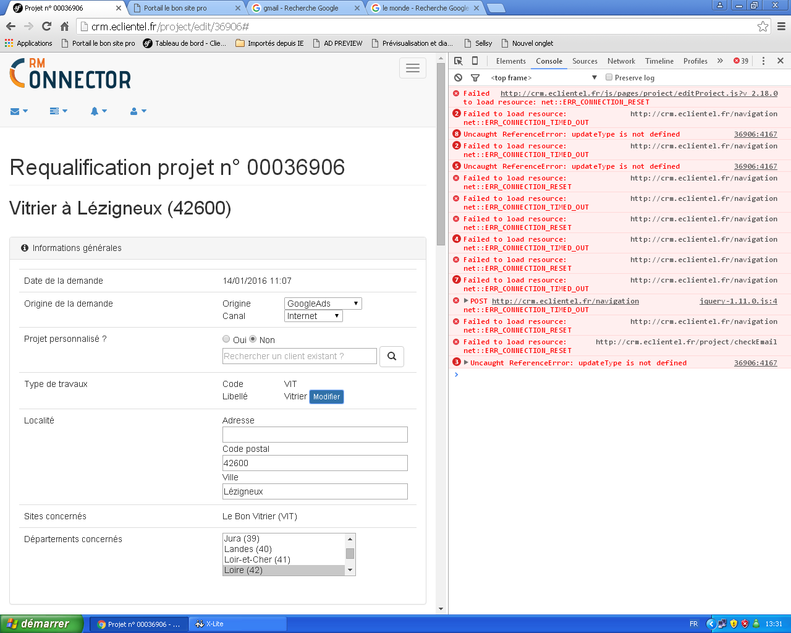Open Sellsy bookmark
Screen dimensions: 791x633
[478, 43]
